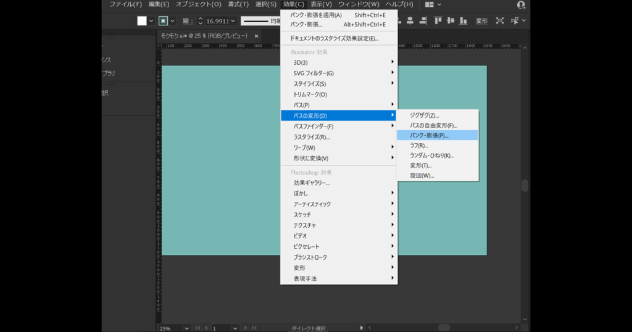632x332 pixels.
Task: Click the stroke weight stepper arrows
Action: [201, 21]
